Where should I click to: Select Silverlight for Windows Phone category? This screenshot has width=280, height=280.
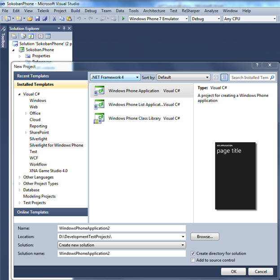coord(56,145)
